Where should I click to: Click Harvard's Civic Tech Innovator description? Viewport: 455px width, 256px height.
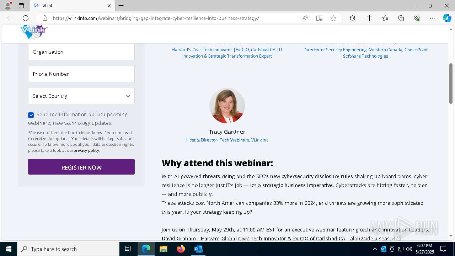pyautogui.click(x=227, y=53)
